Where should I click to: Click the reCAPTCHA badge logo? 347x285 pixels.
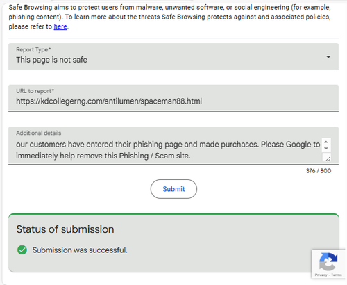pyautogui.click(x=328, y=262)
